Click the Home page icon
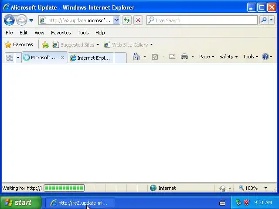The image size is (279, 209). coord(136,57)
